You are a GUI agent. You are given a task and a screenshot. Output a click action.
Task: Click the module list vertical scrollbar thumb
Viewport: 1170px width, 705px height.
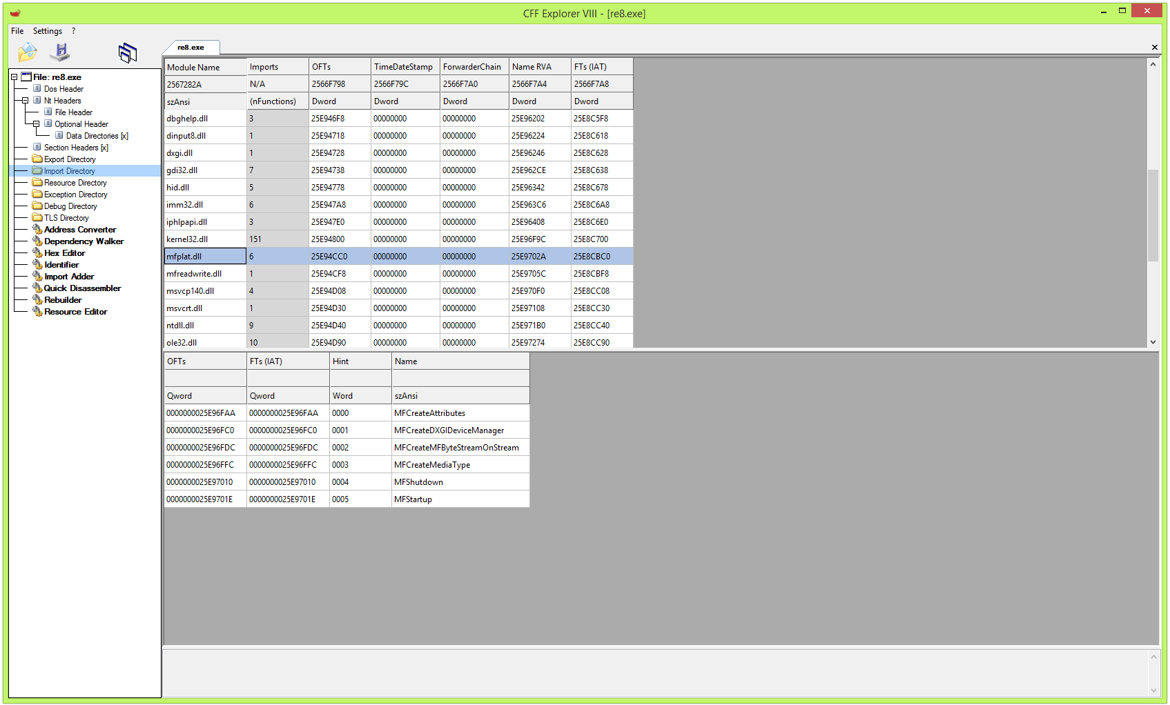pyautogui.click(x=1153, y=215)
